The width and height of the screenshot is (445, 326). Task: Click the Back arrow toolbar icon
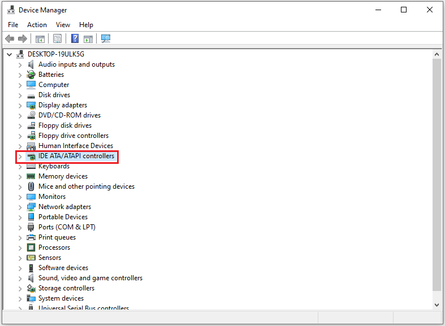point(10,38)
